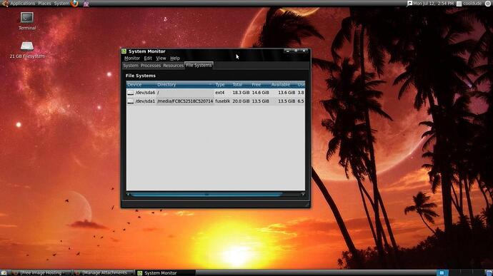493x276 pixels.
Task: Switch to the System tab
Action: [x=131, y=66]
